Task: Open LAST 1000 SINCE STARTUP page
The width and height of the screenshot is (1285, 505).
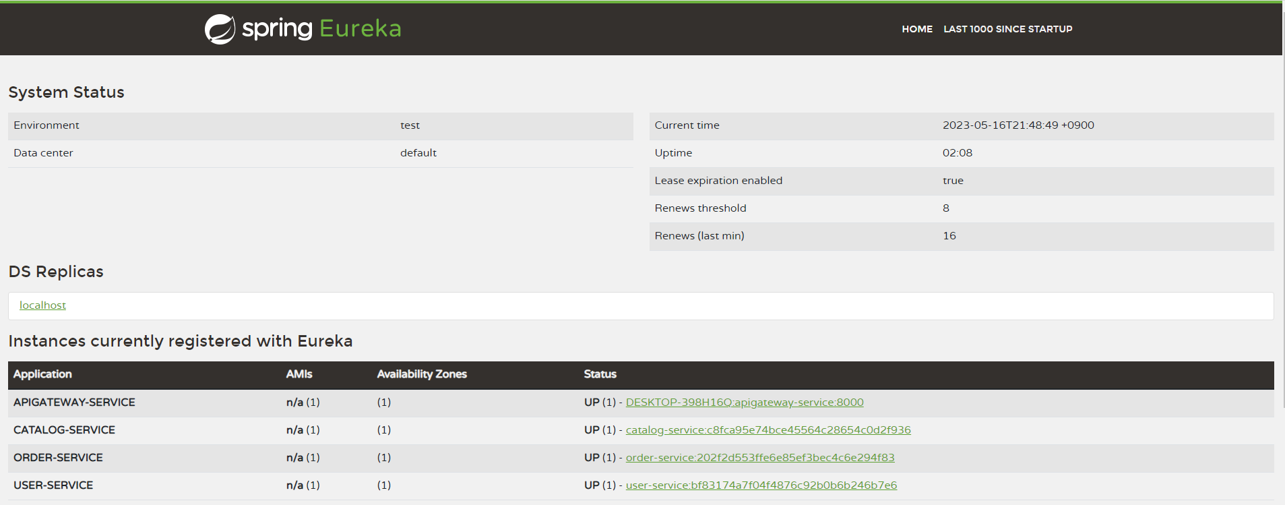Action: pyautogui.click(x=1007, y=29)
